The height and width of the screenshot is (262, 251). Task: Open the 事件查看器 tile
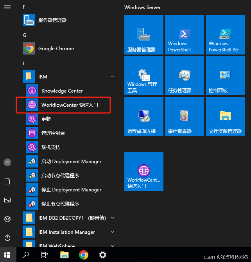coord(185,116)
